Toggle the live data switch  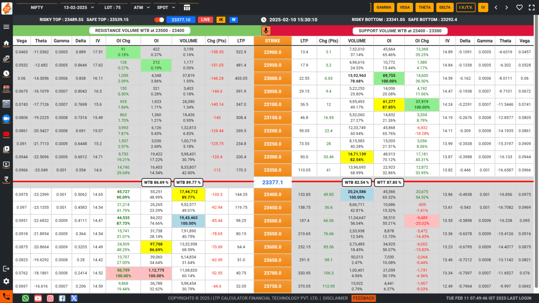coord(159,20)
